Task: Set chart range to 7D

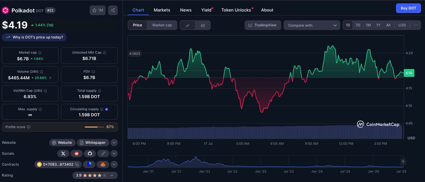Action: tap(358, 25)
